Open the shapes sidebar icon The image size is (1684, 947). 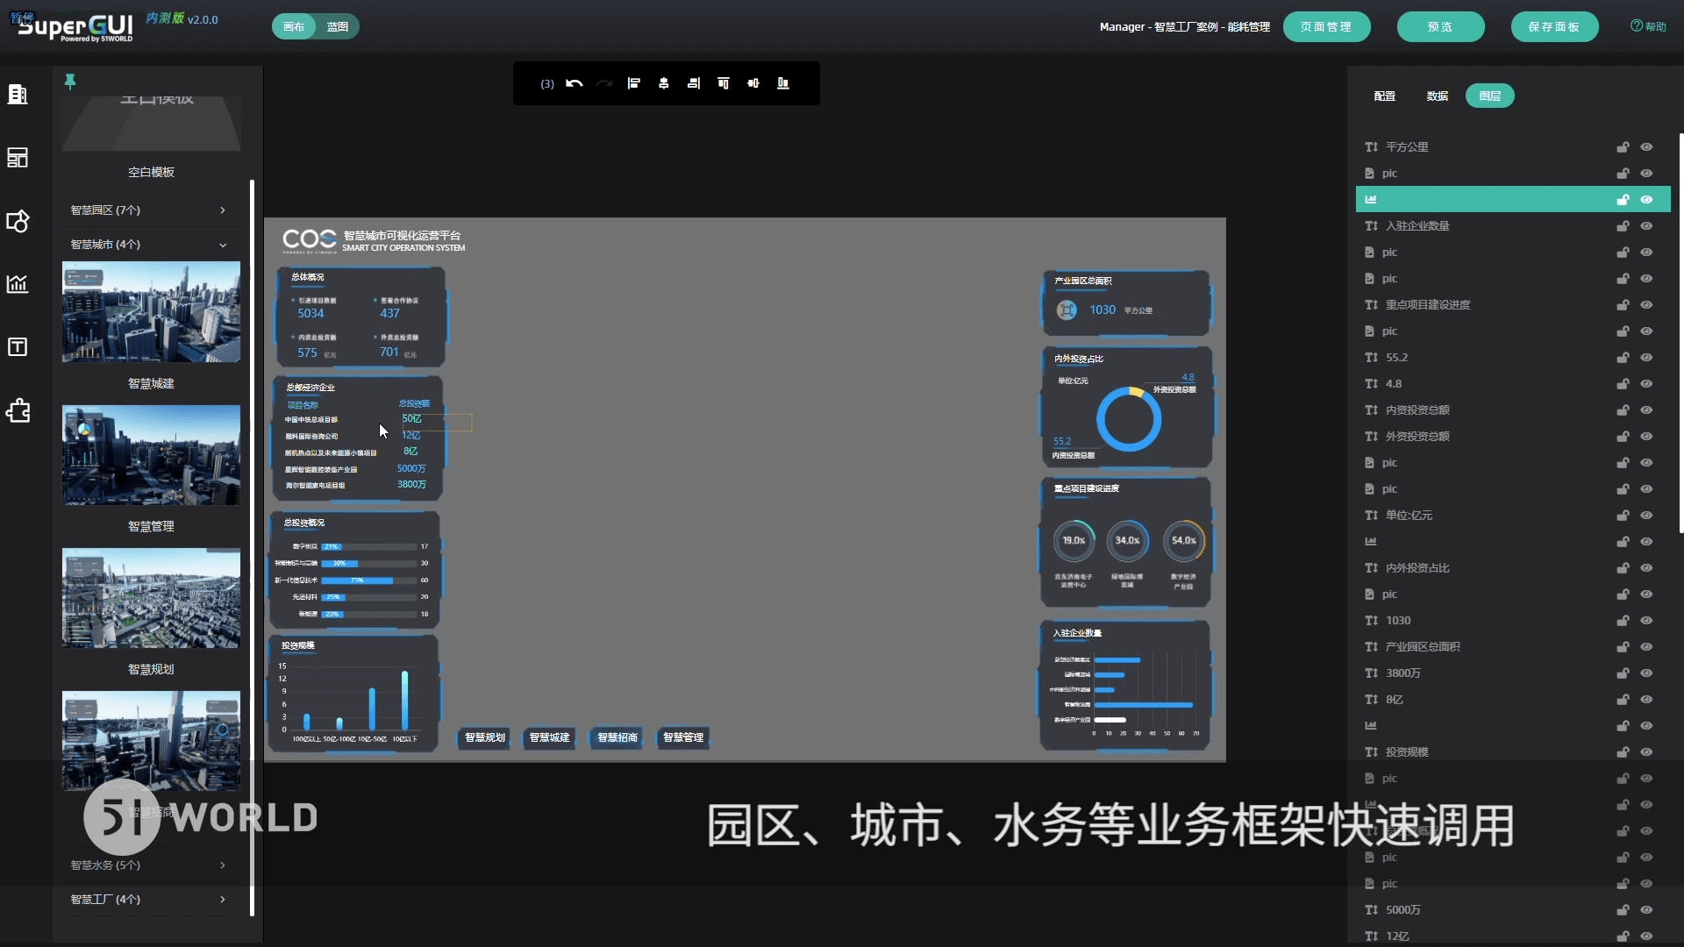coord(18,221)
